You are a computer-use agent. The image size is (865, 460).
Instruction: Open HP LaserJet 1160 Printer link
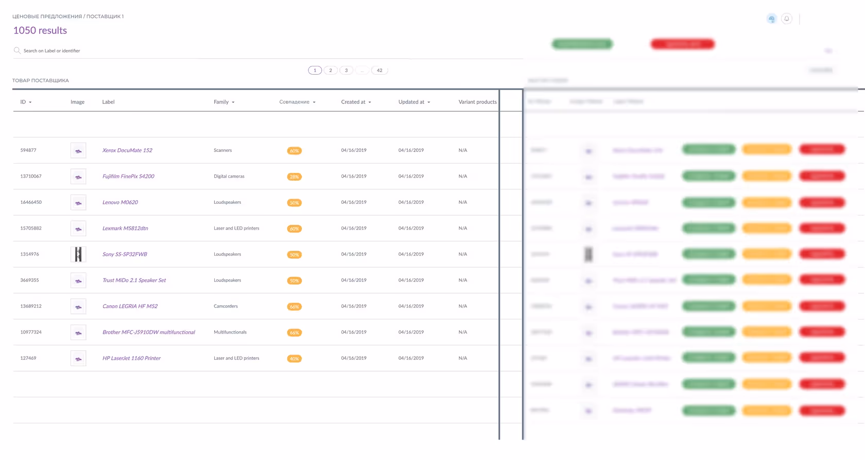(x=131, y=358)
